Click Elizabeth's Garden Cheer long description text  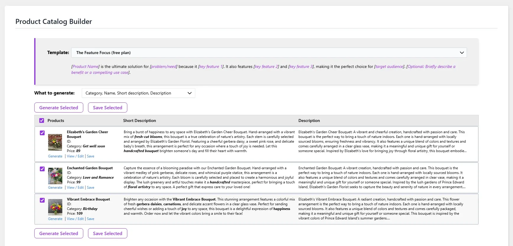click(x=382, y=141)
